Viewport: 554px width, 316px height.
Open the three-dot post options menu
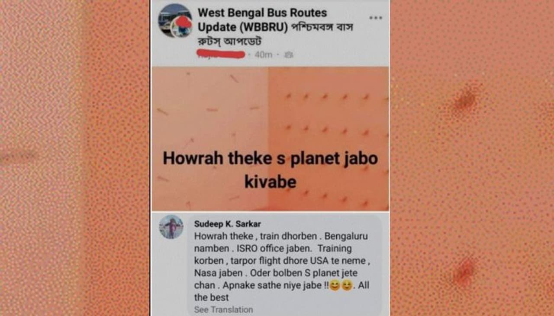click(x=375, y=18)
